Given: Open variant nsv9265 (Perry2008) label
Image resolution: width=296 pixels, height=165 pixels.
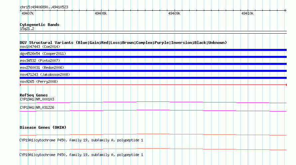Looking at the screenshot, I should (x=39, y=82).
